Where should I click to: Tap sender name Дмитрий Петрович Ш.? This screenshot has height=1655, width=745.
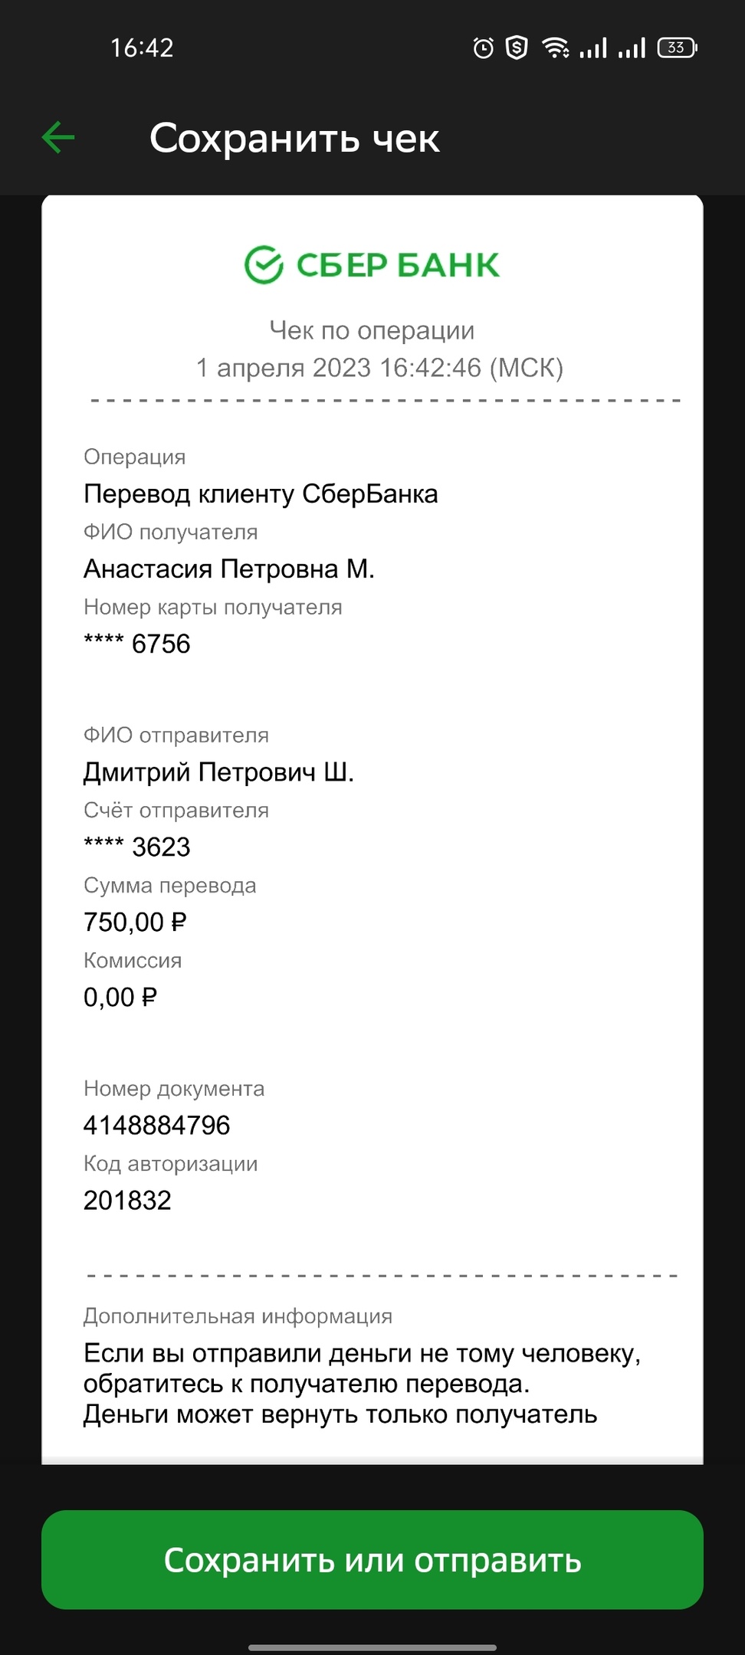click(218, 772)
